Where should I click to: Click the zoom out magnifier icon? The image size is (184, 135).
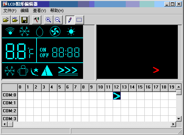[x=58, y=20]
